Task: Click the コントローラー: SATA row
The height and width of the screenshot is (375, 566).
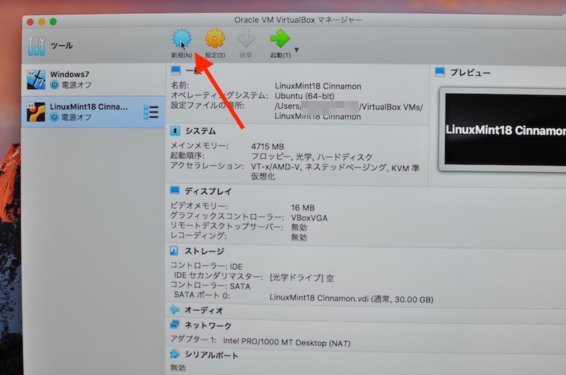Action: click(x=210, y=286)
